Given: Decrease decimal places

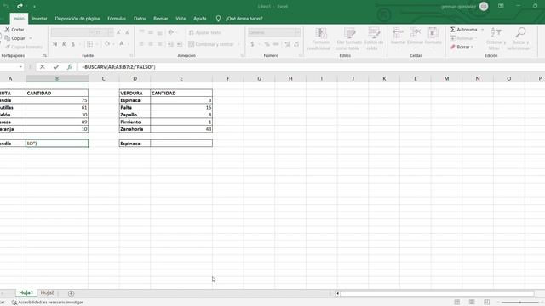Looking at the screenshot, I should [296, 44].
